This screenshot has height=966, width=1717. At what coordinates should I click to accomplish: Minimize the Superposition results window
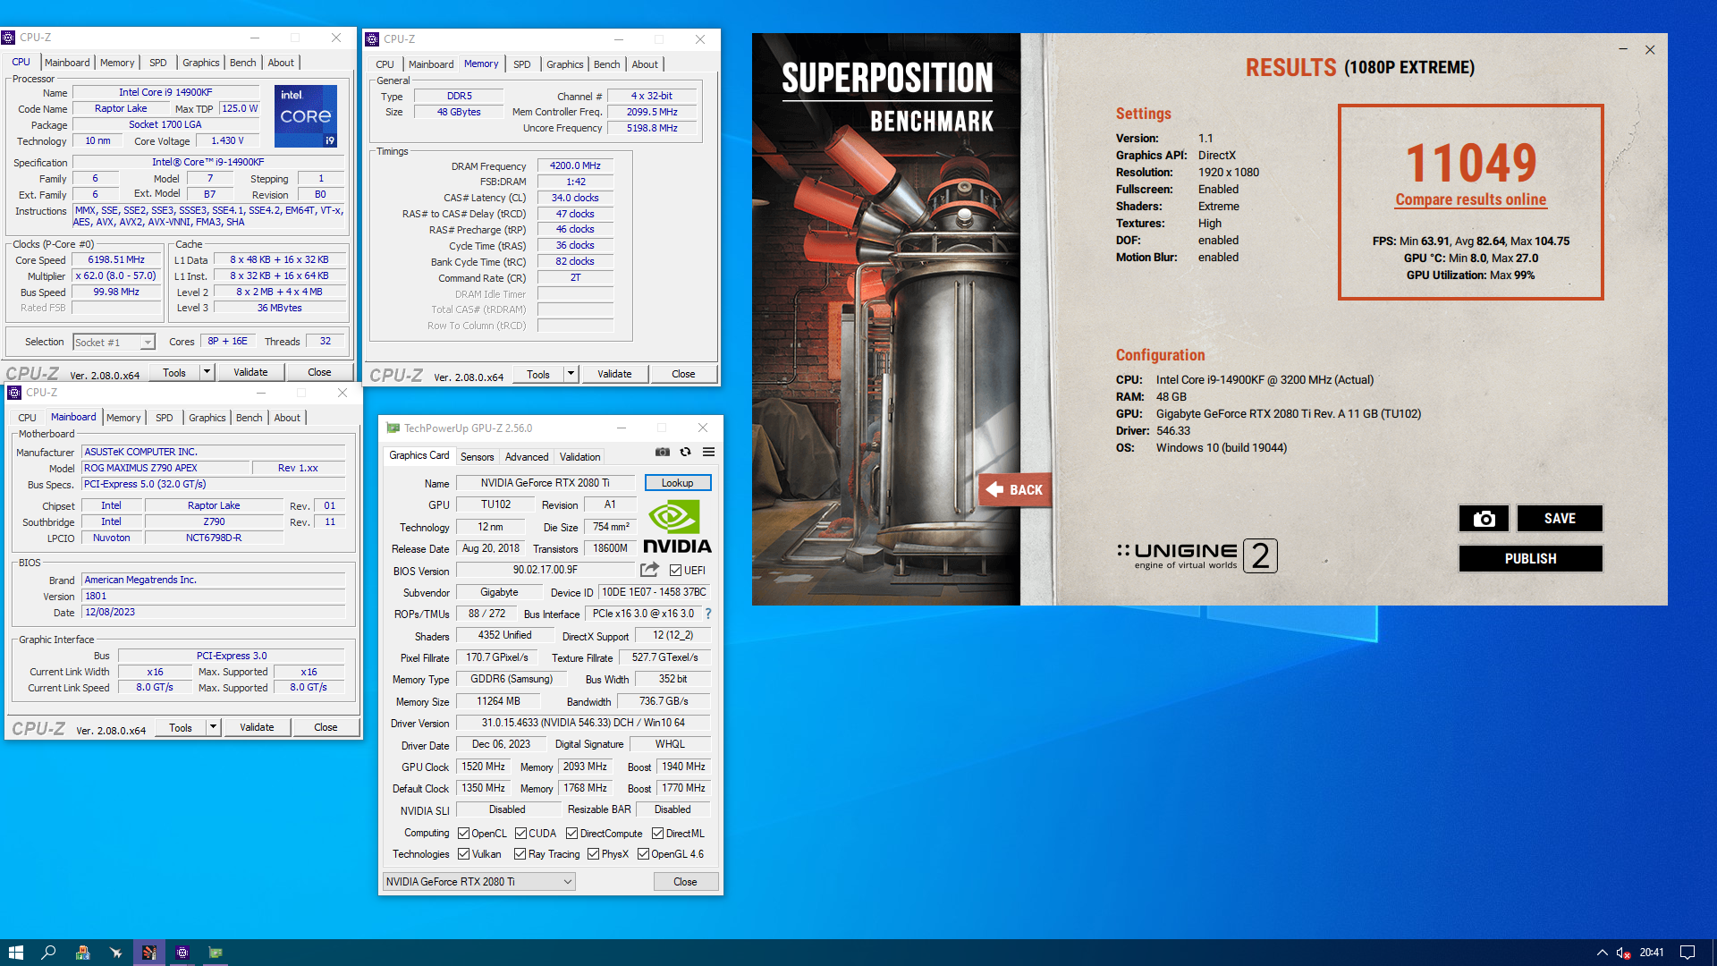pos(1622,49)
